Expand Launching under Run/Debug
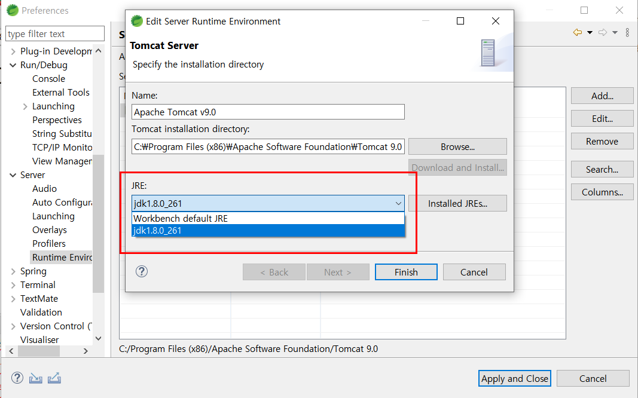638x398 pixels. 25,106
